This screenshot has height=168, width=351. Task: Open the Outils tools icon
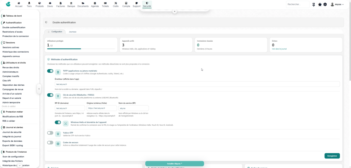click(116, 3)
